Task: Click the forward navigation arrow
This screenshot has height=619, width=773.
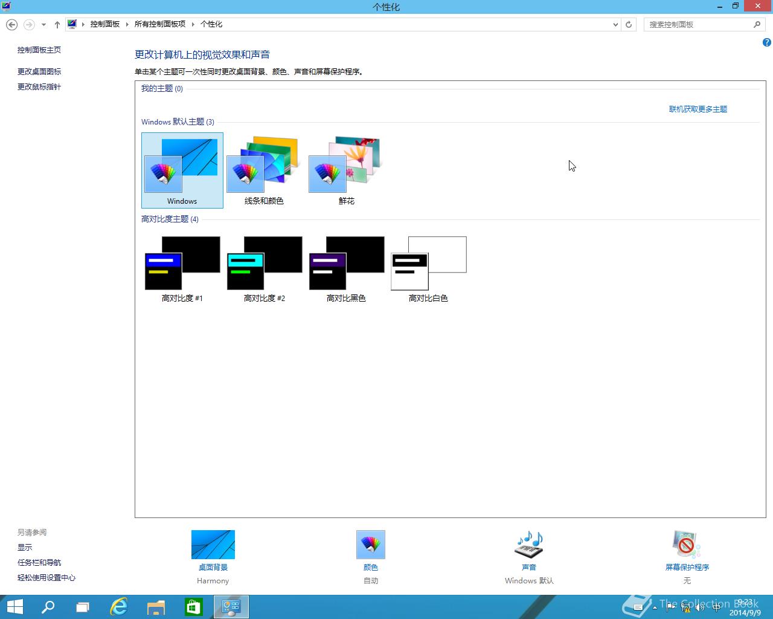Action: (29, 25)
